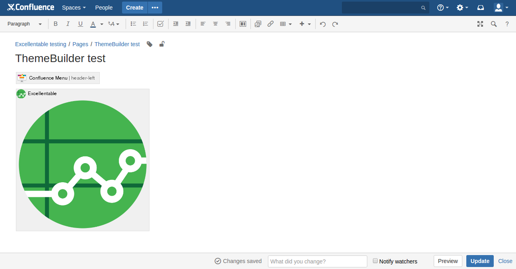
Task: Expand the insert table dropdown
Action: pos(286,24)
